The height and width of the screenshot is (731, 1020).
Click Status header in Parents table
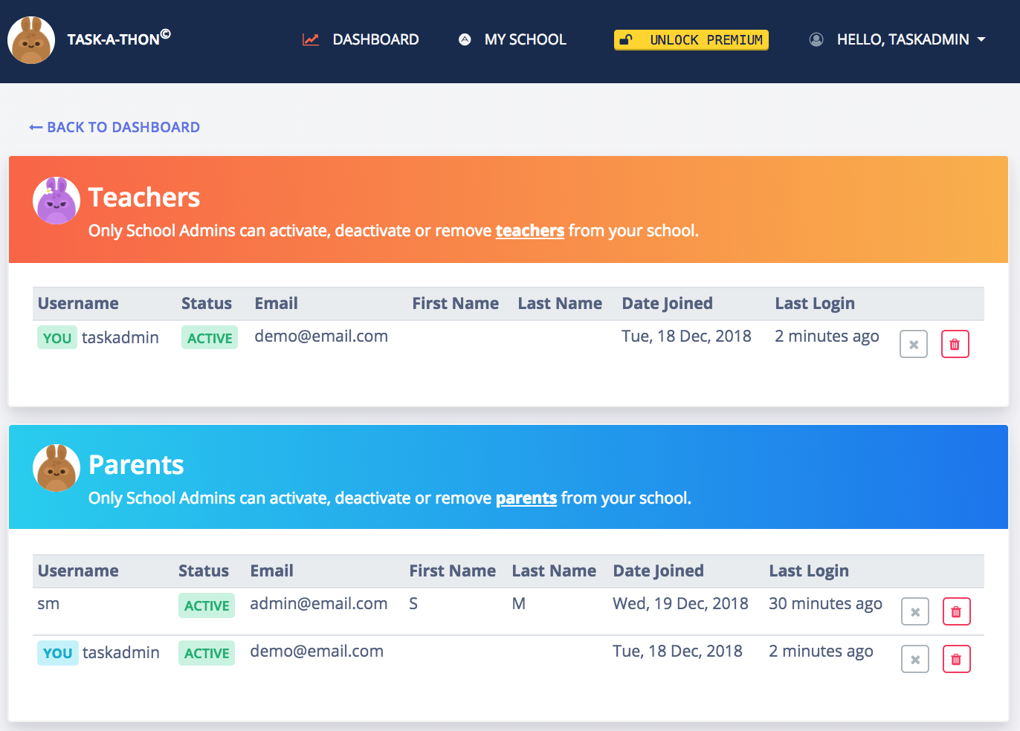[x=204, y=571]
